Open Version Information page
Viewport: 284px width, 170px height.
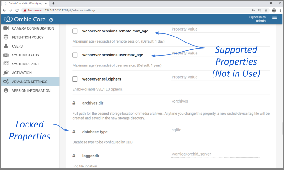coord(31,91)
